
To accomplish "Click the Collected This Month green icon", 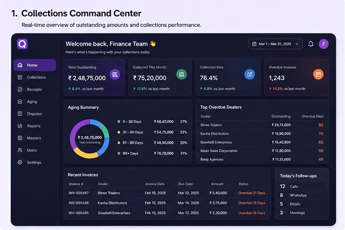I will 181,74.
